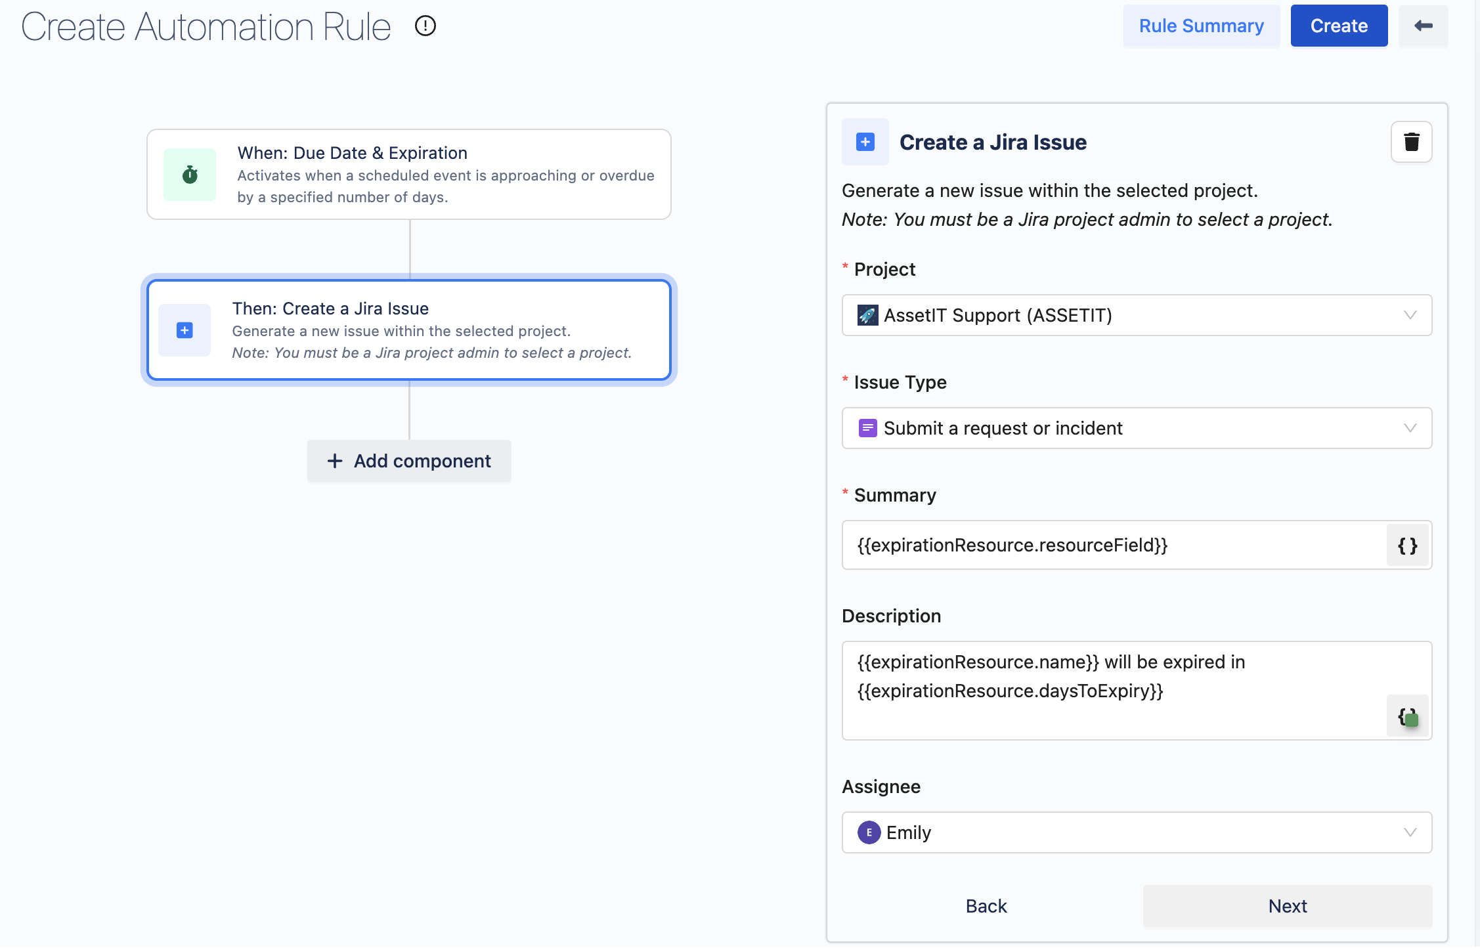Click the Create a Jira Issue header icon

865,142
